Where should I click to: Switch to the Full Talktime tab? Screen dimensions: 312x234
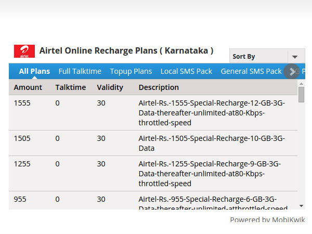click(80, 71)
